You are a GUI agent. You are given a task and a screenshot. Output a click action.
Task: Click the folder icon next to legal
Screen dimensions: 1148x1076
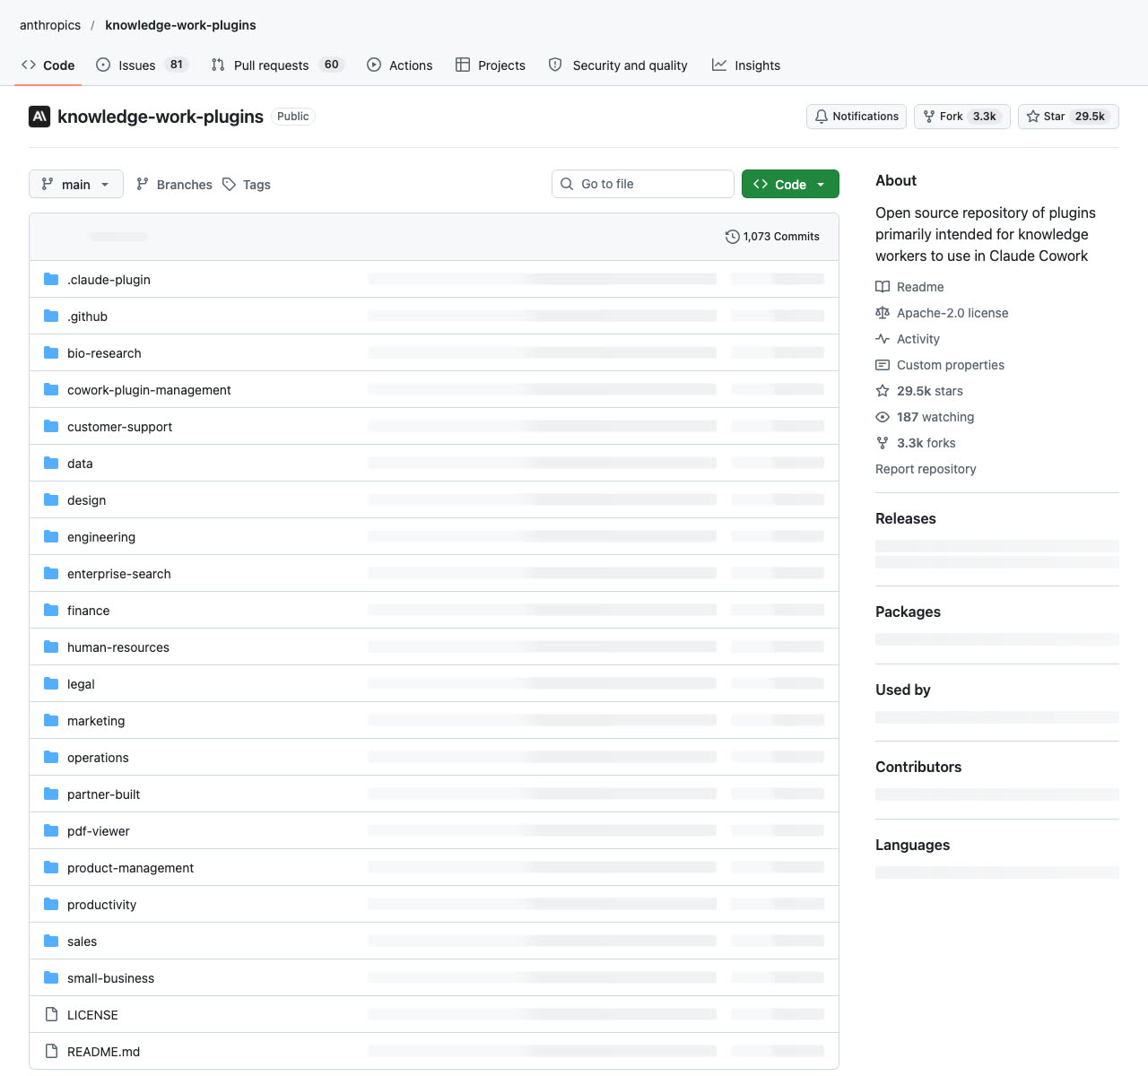click(x=51, y=683)
